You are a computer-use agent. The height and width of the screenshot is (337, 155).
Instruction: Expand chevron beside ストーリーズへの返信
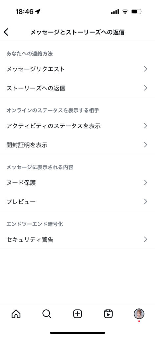point(145,88)
